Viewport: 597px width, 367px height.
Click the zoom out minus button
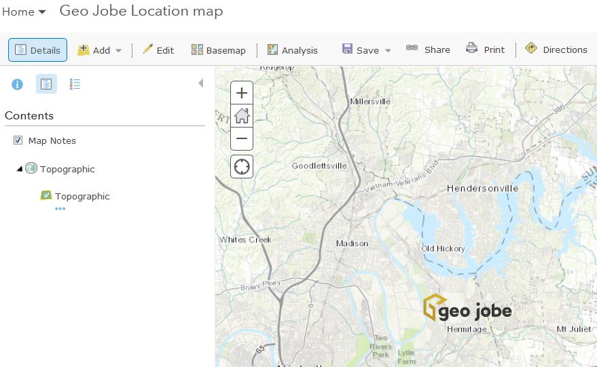coord(242,139)
